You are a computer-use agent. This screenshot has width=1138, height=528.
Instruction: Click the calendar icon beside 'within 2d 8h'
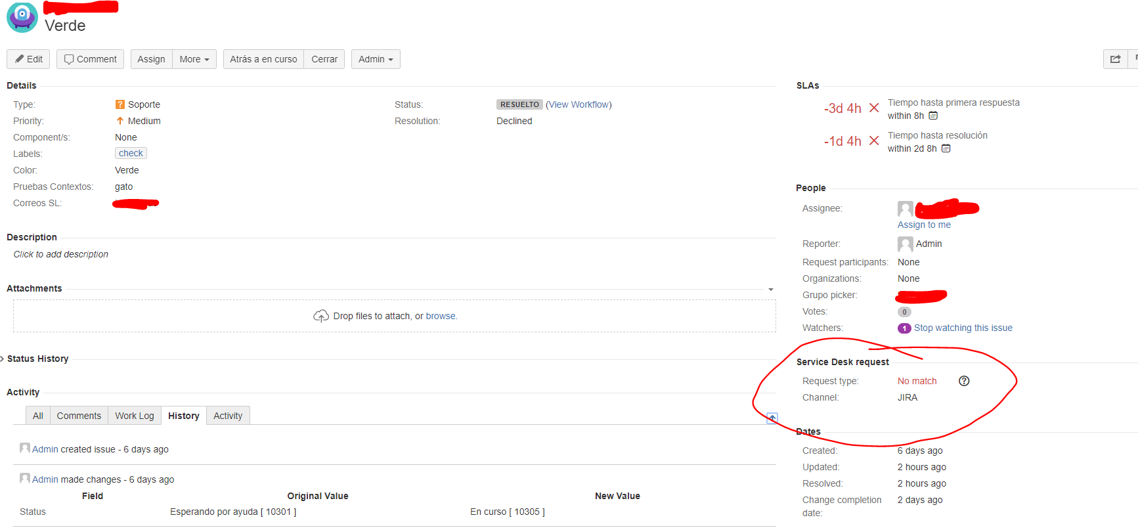click(x=946, y=148)
